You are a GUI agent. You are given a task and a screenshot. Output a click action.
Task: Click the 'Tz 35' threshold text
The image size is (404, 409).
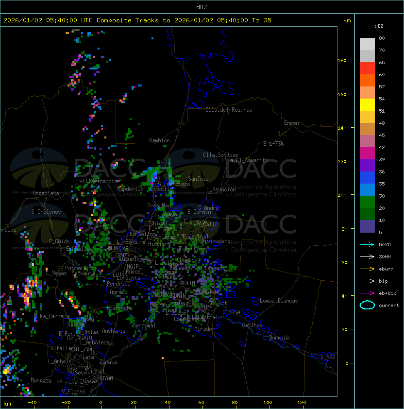262,20
